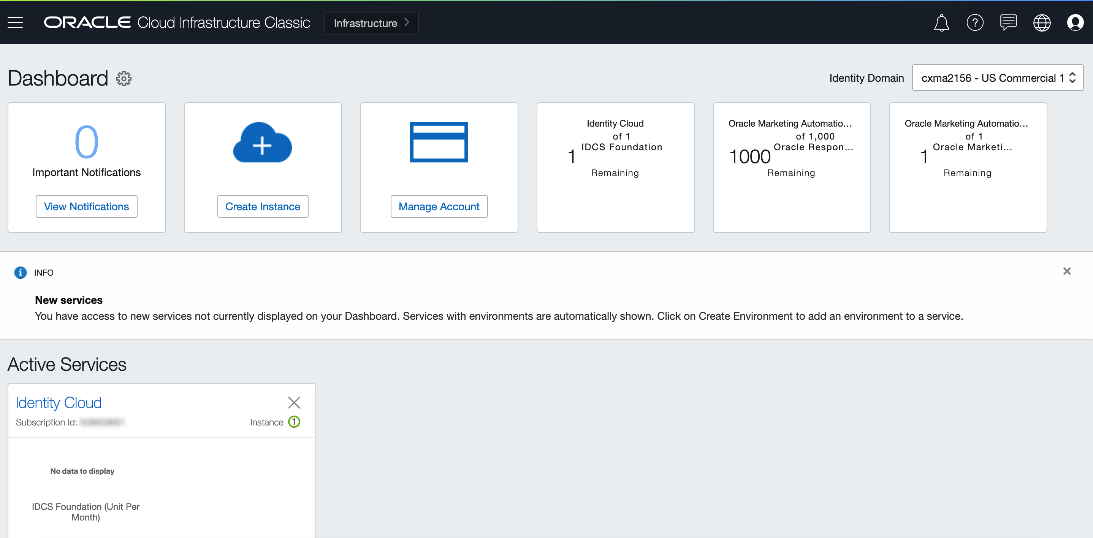
Task: Open the Identity Domain dropdown
Action: pos(997,78)
